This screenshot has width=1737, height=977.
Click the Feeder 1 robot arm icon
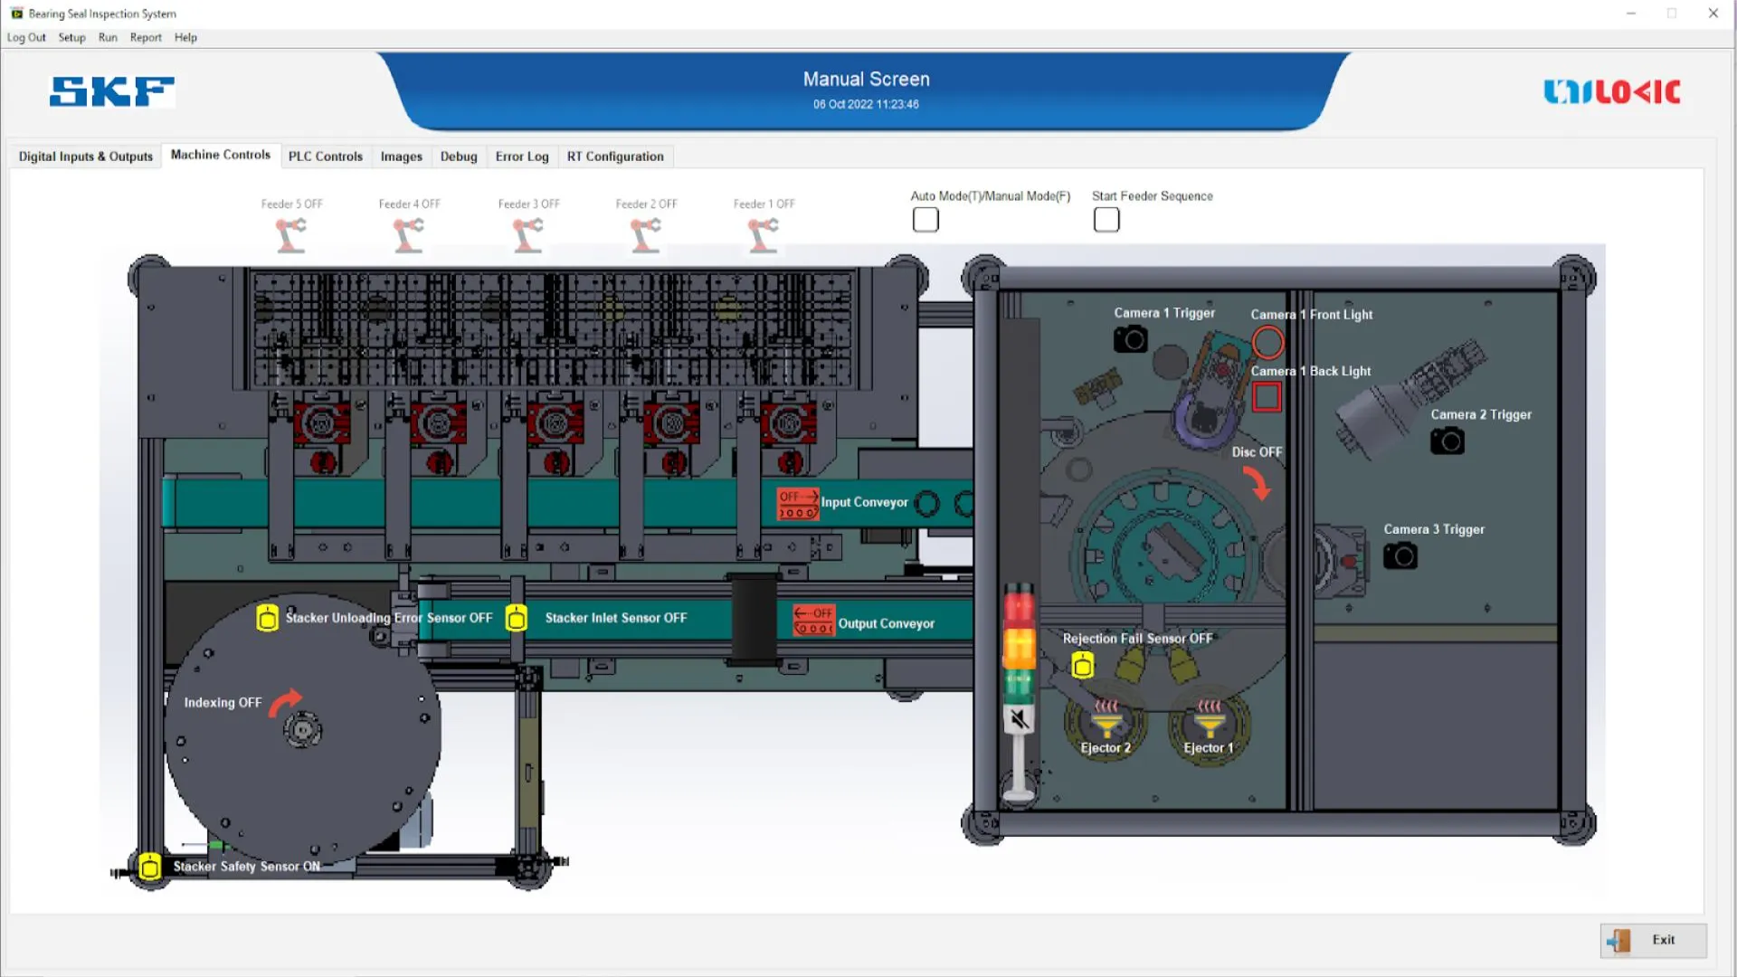[764, 236]
